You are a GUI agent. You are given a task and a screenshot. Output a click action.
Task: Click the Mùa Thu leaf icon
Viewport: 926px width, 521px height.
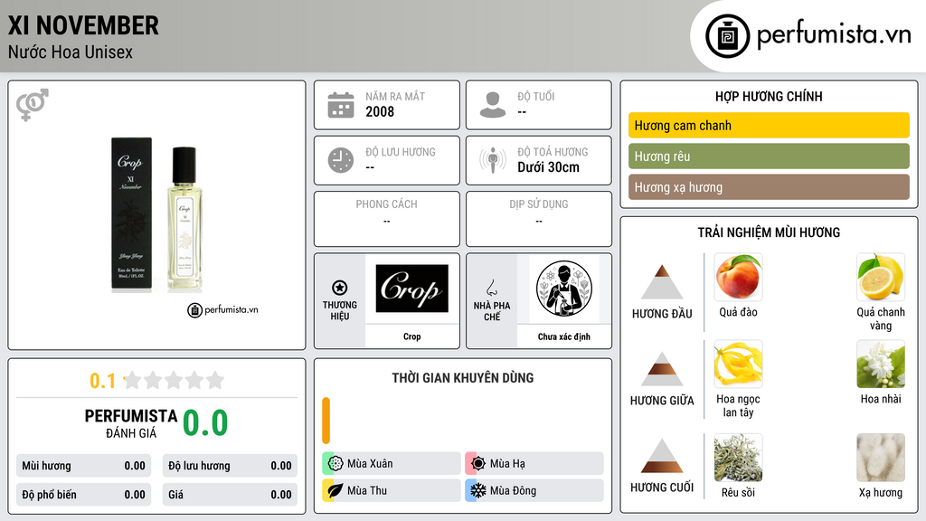click(x=335, y=490)
